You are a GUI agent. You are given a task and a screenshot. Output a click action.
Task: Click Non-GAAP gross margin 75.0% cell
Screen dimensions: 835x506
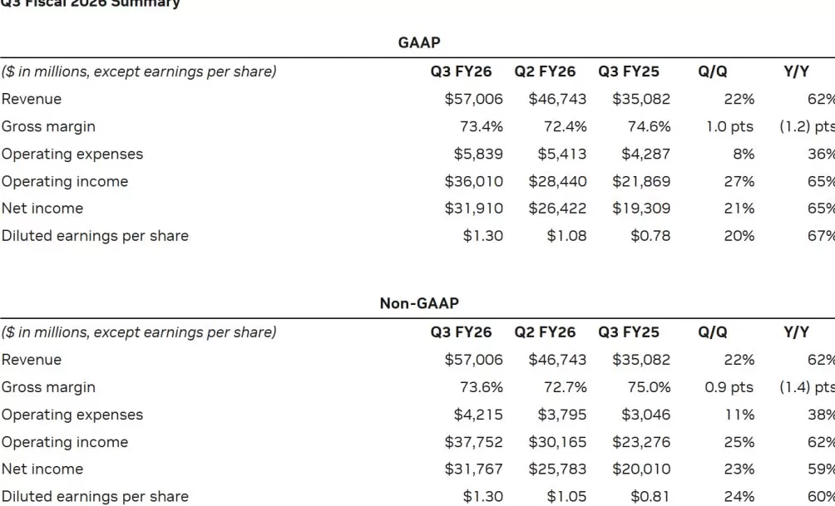tap(650, 387)
